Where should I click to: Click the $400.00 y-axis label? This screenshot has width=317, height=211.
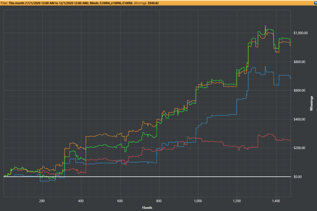(299, 119)
